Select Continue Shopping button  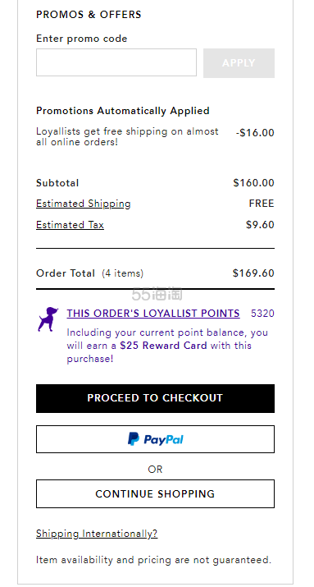155,493
